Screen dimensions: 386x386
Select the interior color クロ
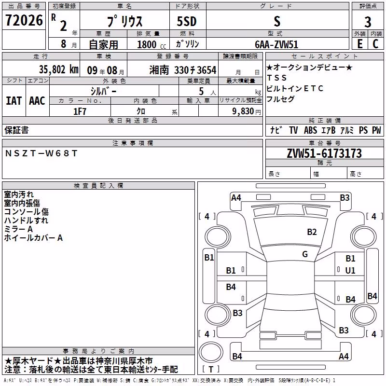141,111
